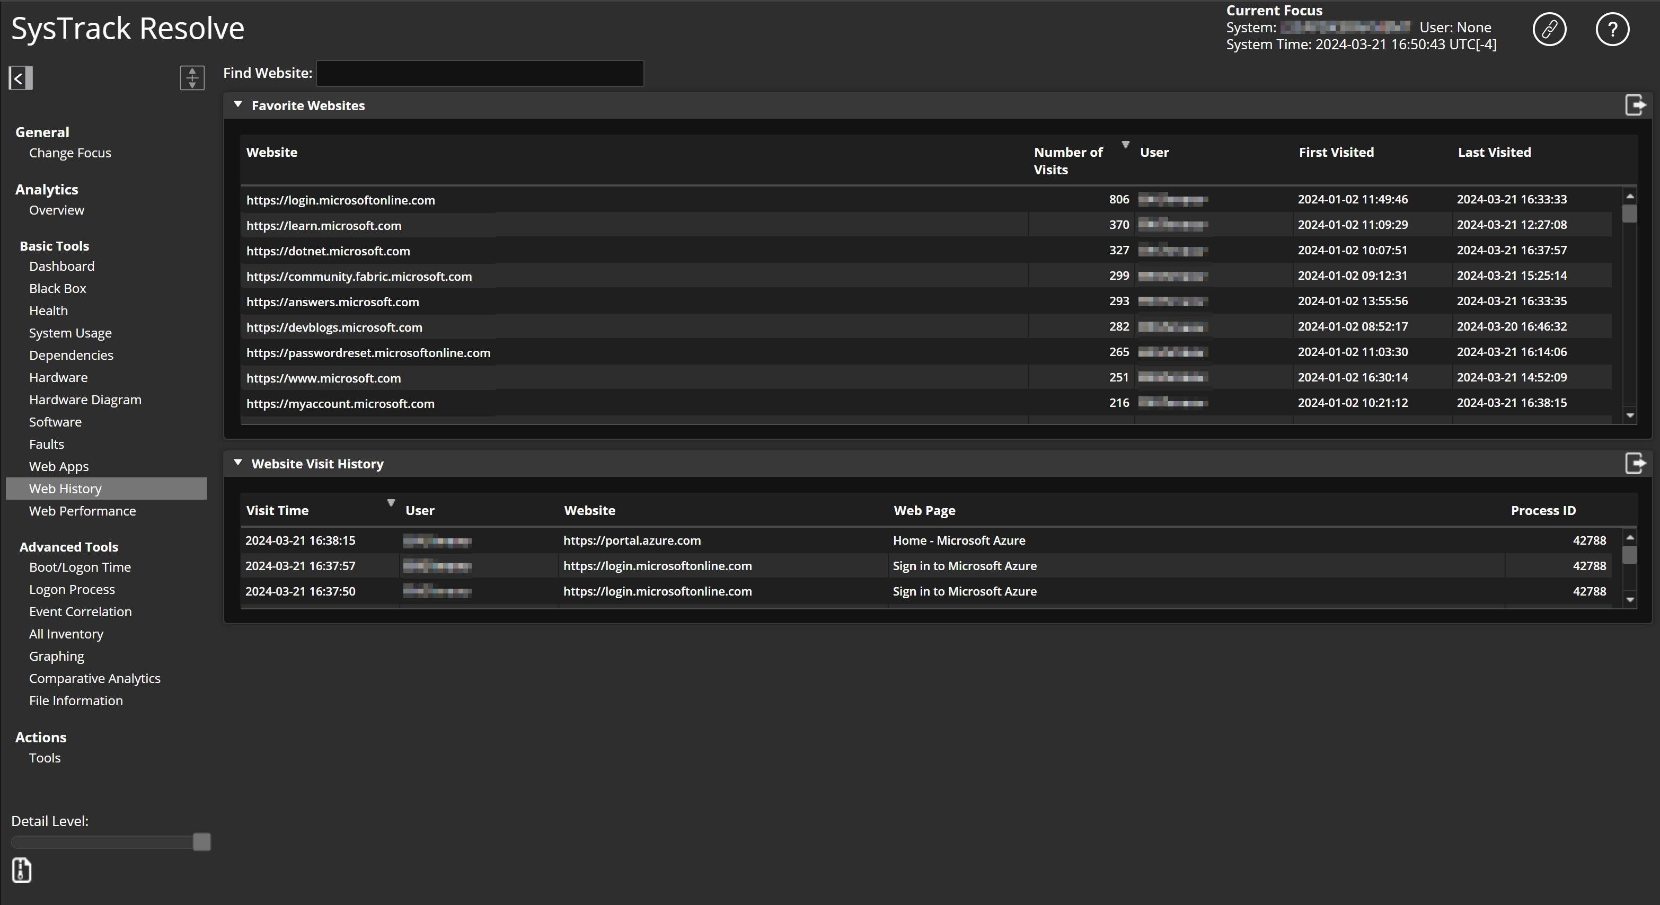The width and height of the screenshot is (1660, 905).
Task: Open Hardware Diagram
Action: pos(85,400)
